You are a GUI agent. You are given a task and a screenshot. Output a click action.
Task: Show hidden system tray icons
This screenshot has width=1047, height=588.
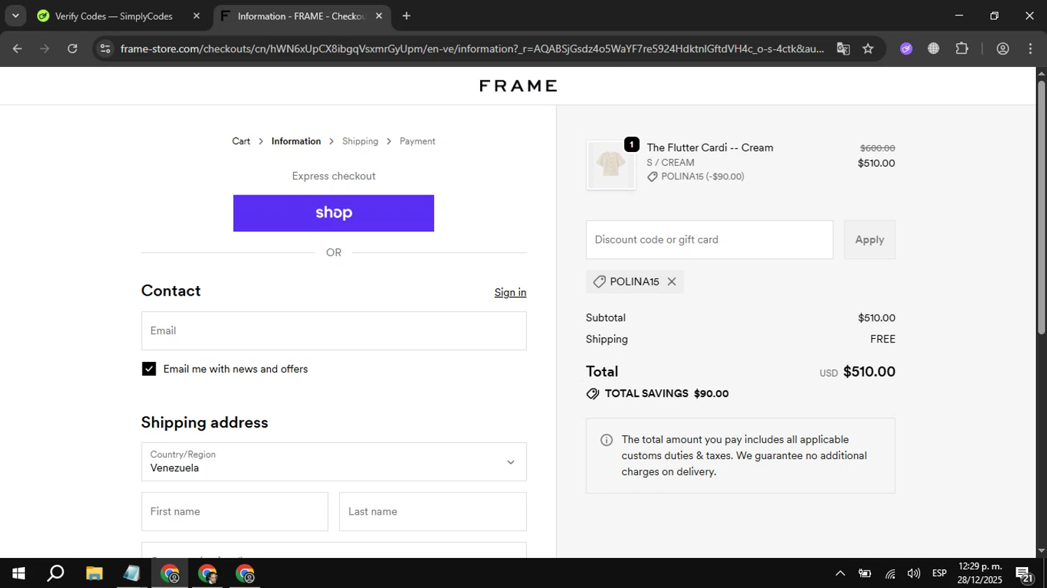840,573
